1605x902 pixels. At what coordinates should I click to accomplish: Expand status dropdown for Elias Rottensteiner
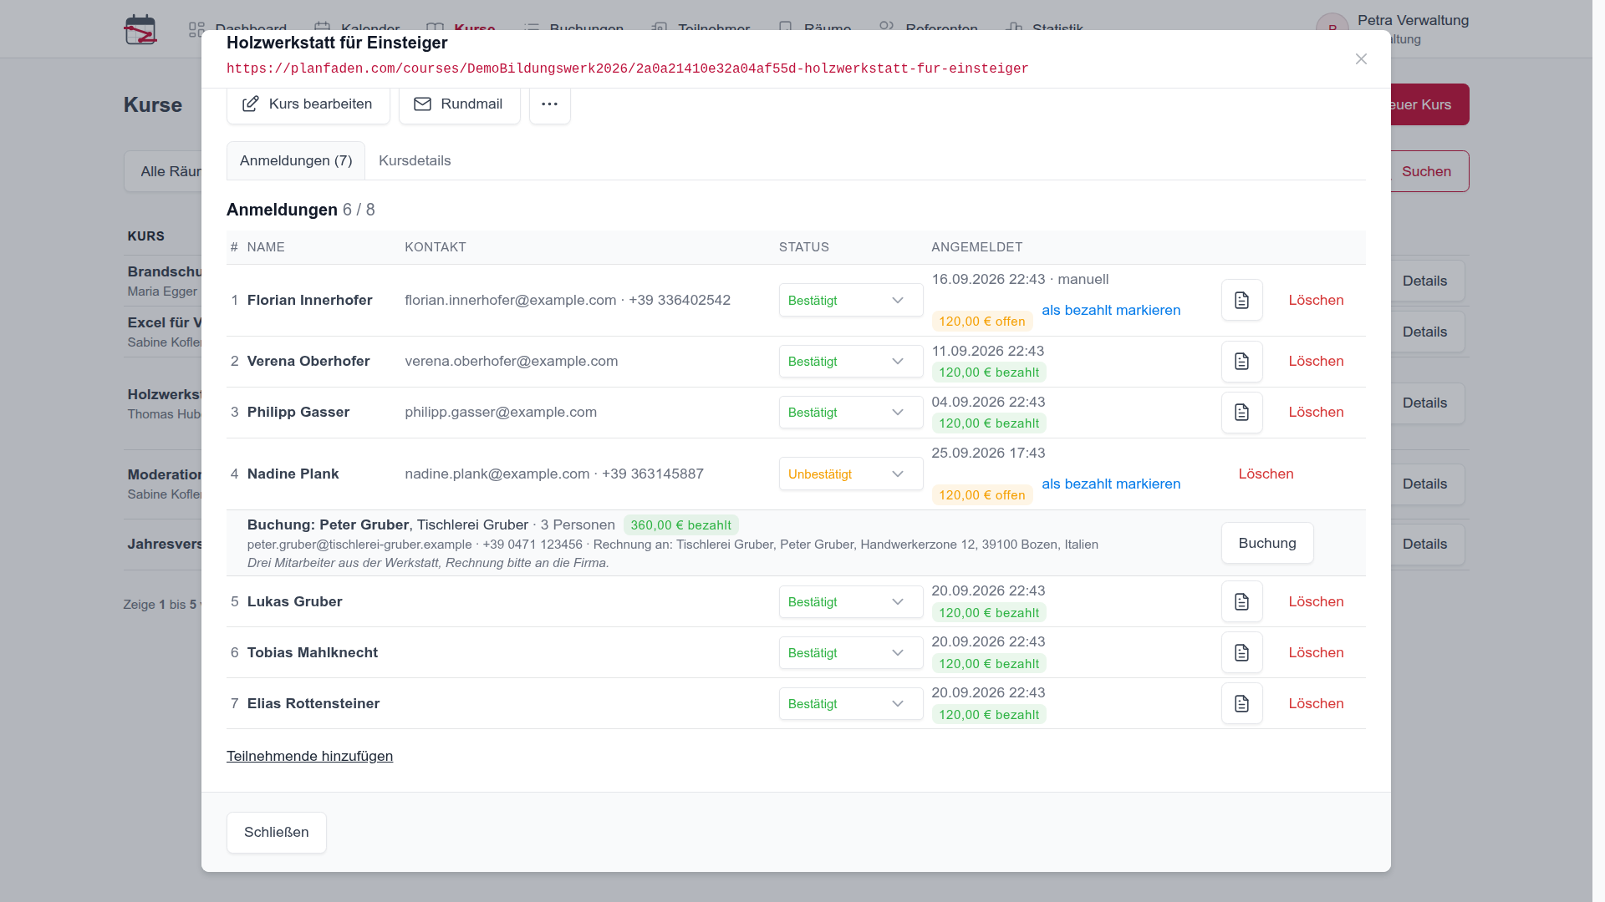pos(851,703)
